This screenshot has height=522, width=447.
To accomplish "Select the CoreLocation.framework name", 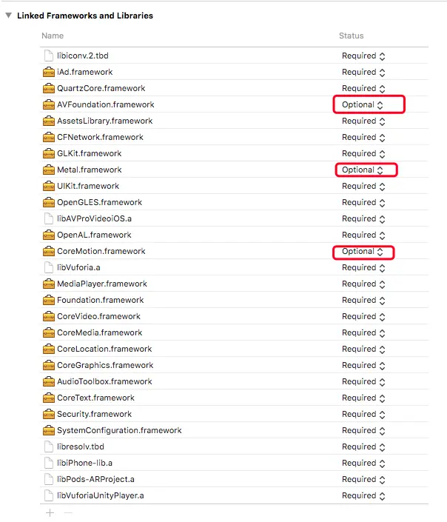I will pos(104,349).
